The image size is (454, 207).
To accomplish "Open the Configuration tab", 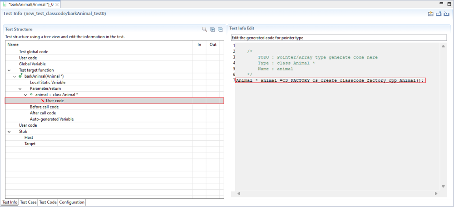I will click(x=72, y=202).
